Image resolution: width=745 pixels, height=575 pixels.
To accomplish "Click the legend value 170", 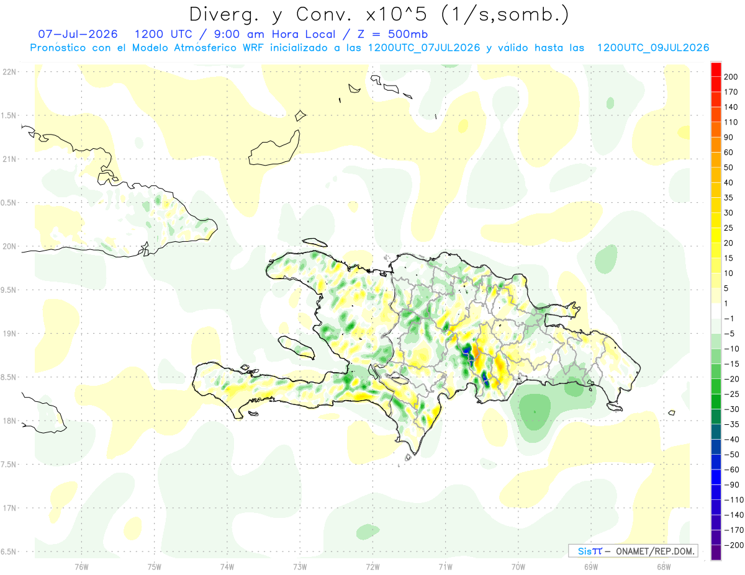I will point(732,92).
